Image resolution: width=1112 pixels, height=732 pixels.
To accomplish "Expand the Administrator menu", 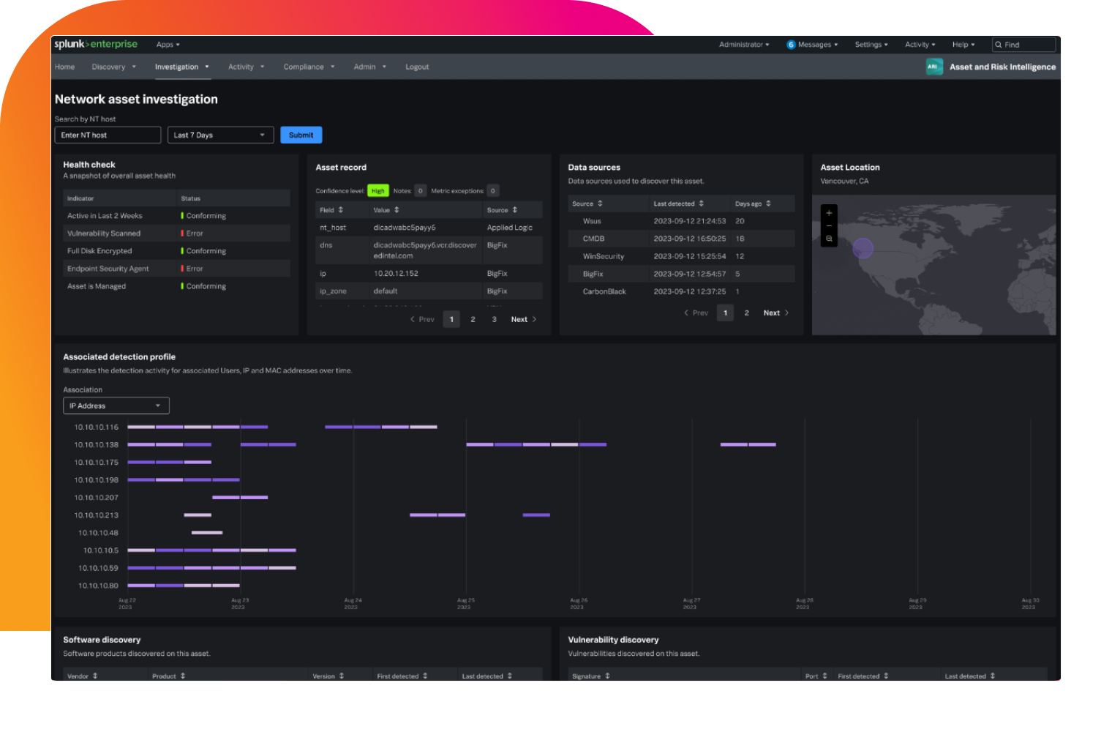I will 743,45.
